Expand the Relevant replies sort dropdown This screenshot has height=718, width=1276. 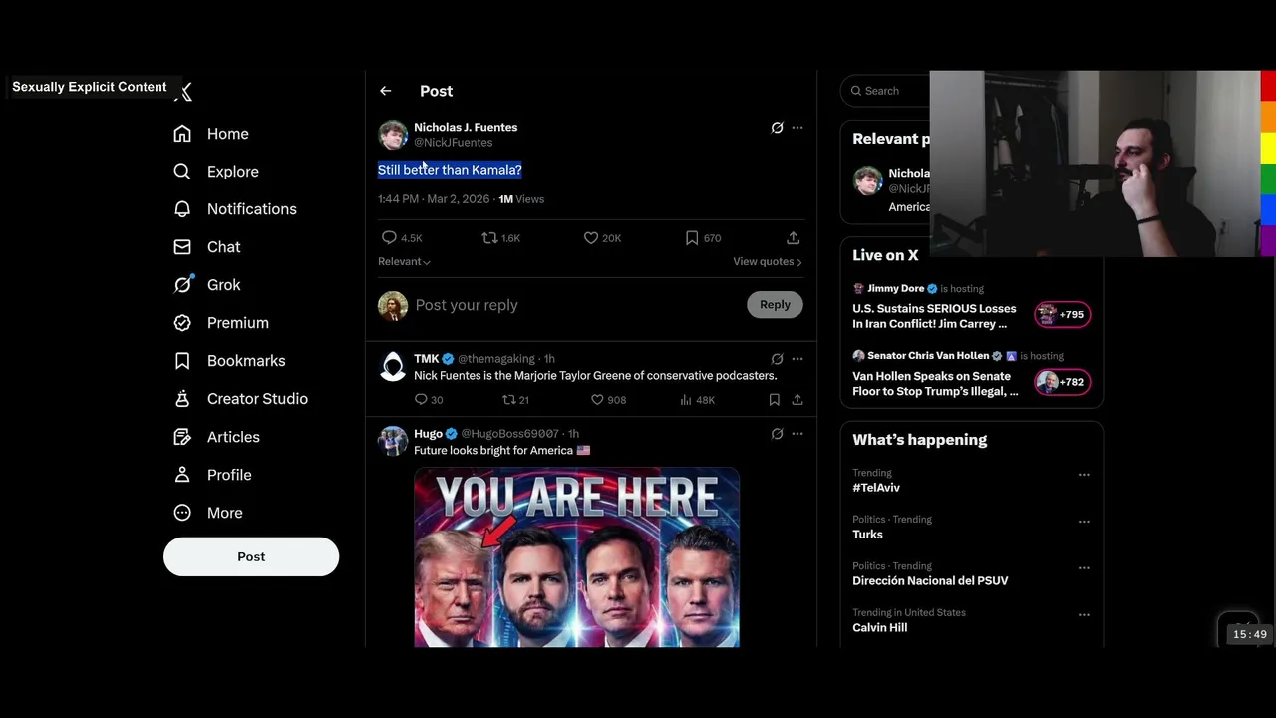pos(404,261)
